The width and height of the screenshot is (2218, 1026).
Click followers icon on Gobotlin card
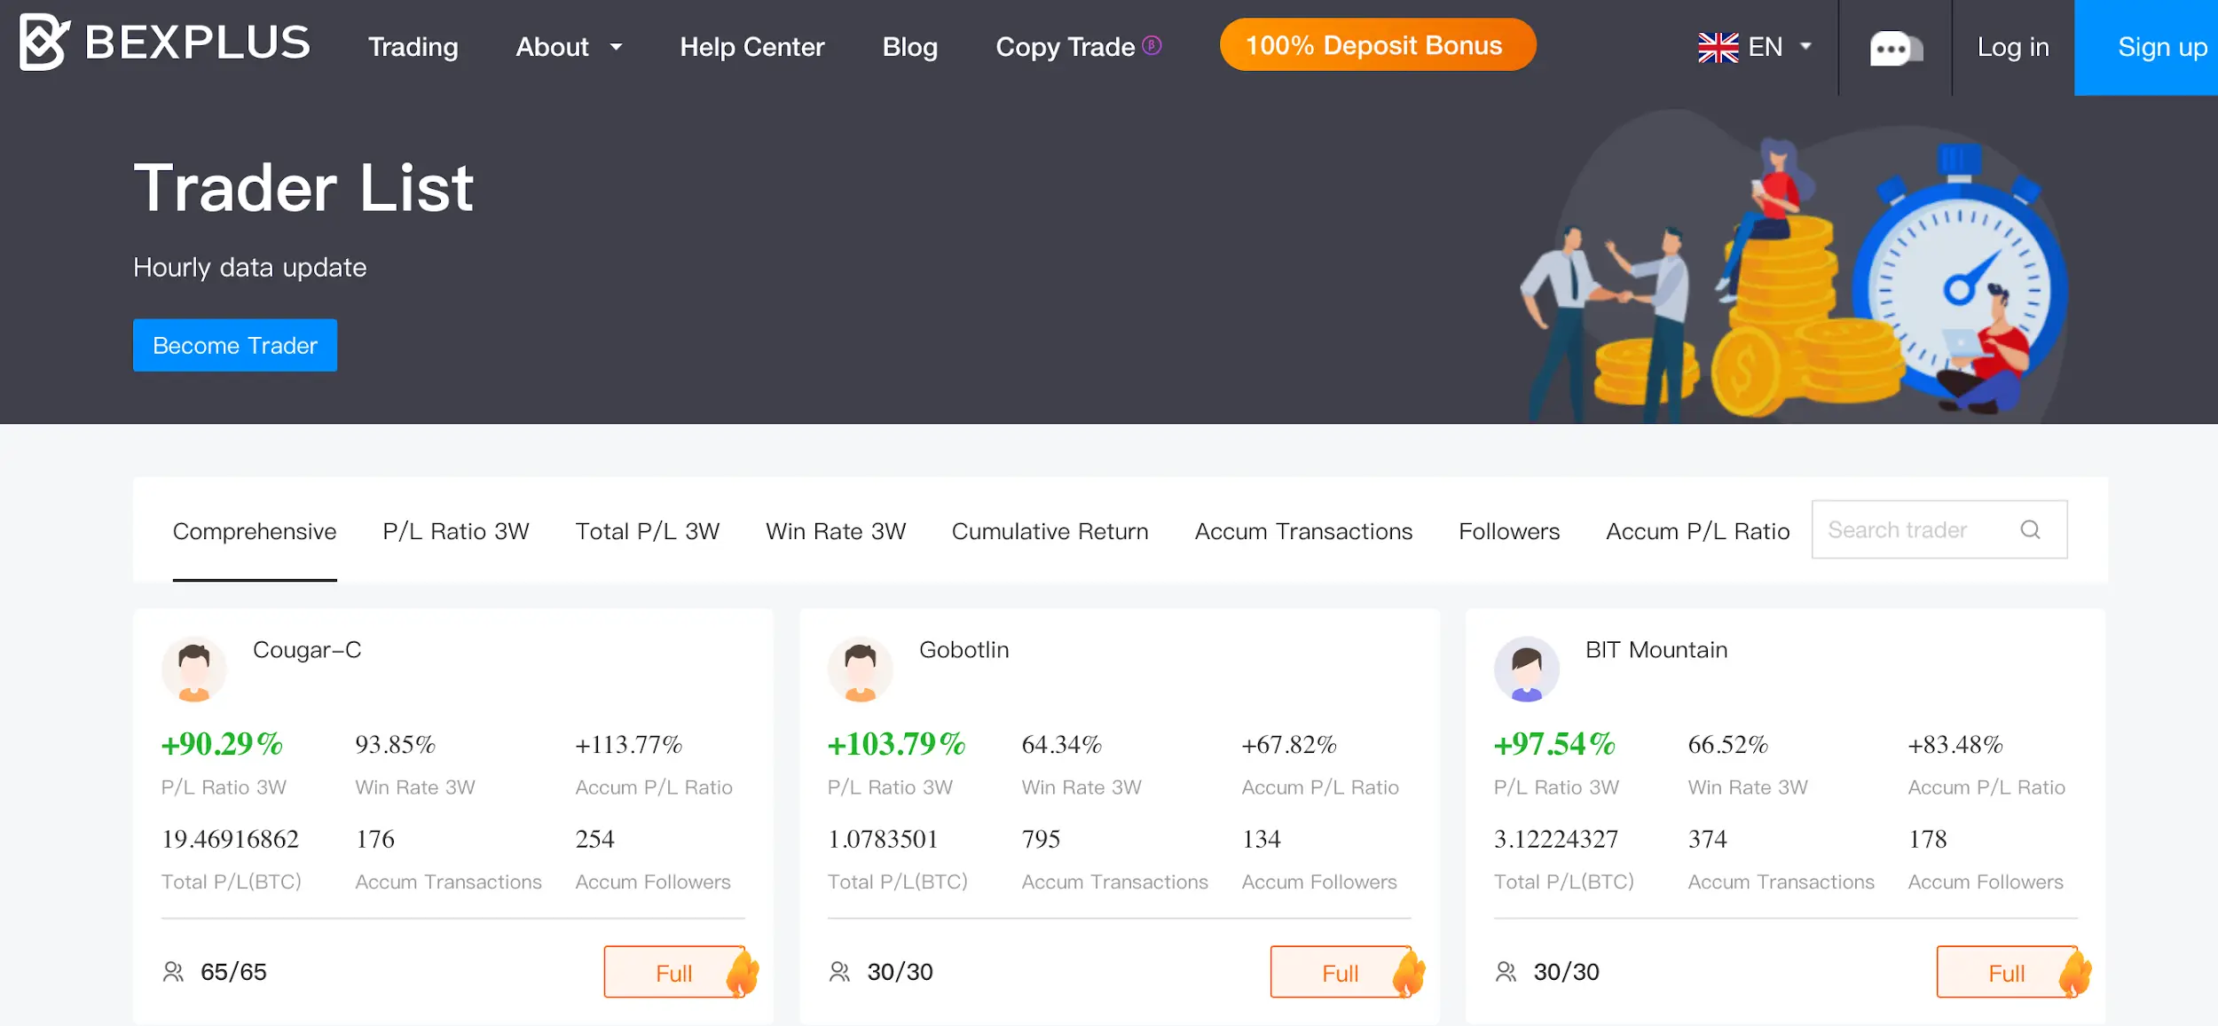[839, 972]
